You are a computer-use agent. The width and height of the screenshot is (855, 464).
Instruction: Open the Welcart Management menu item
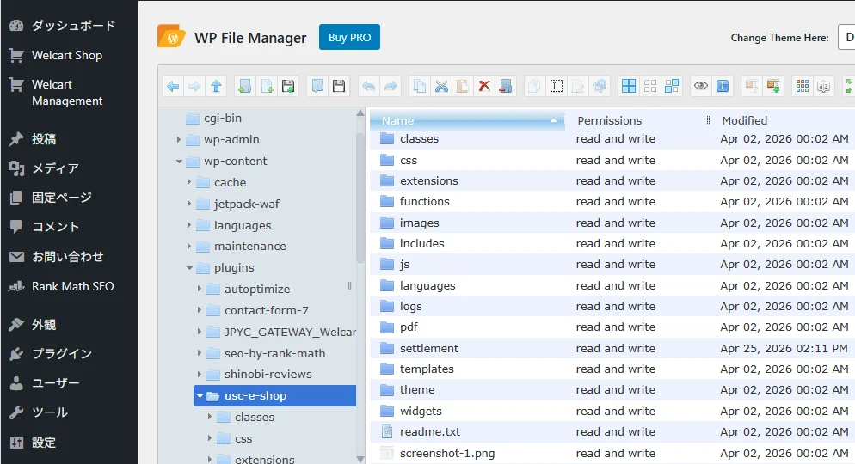coord(70,93)
